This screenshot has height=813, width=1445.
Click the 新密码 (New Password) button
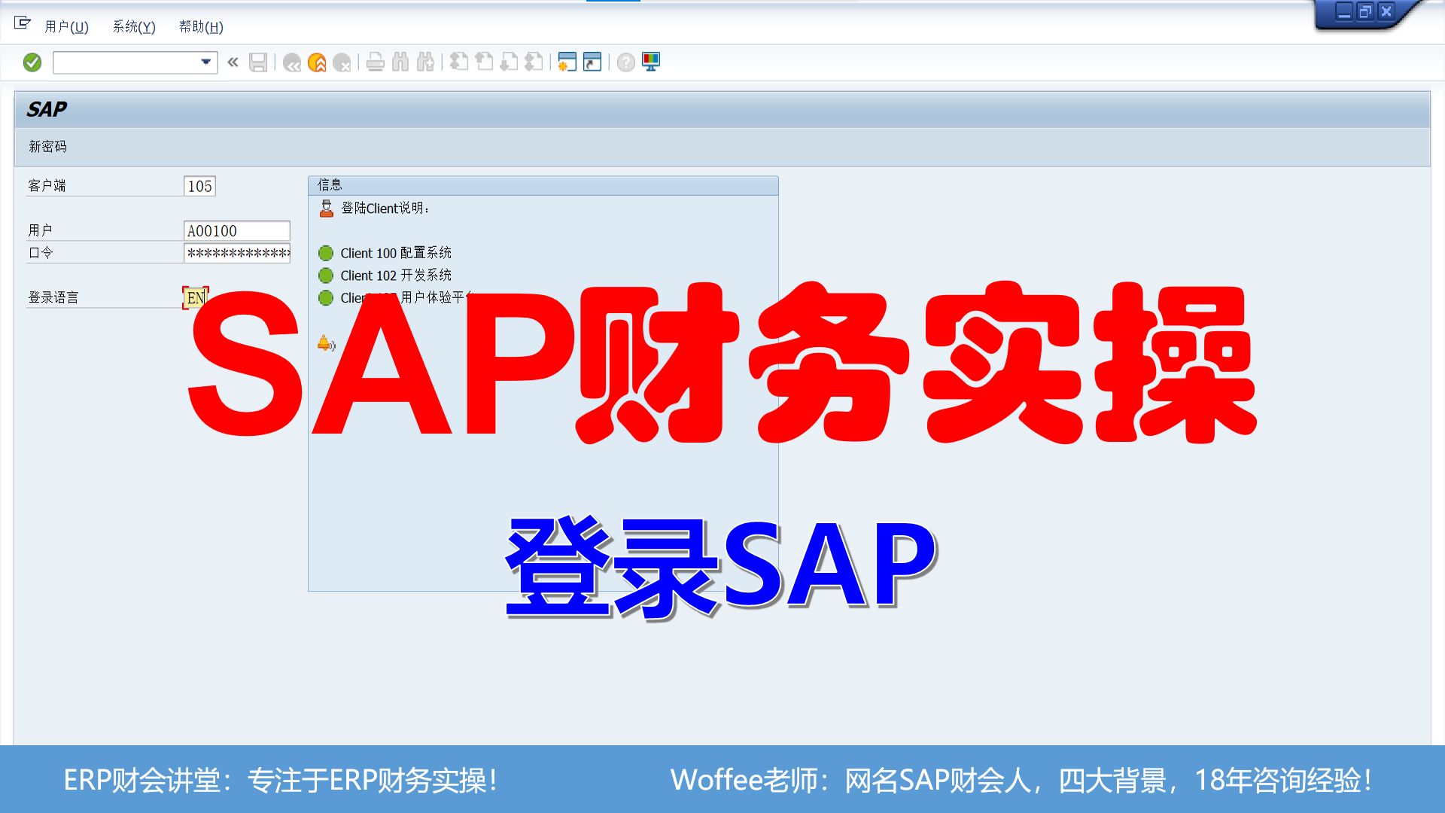[x=47, y=147]
